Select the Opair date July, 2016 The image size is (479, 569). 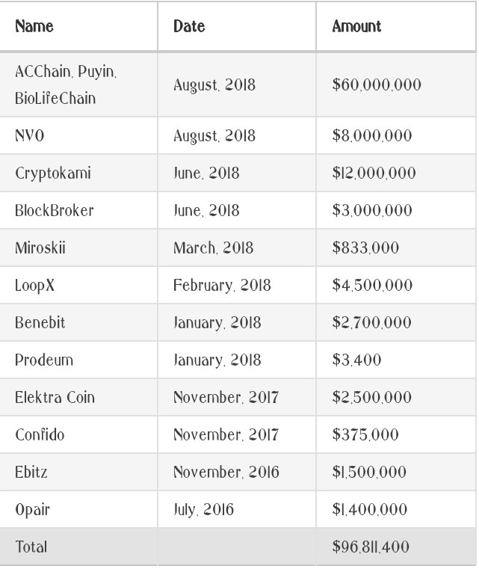tap(203, 509)
